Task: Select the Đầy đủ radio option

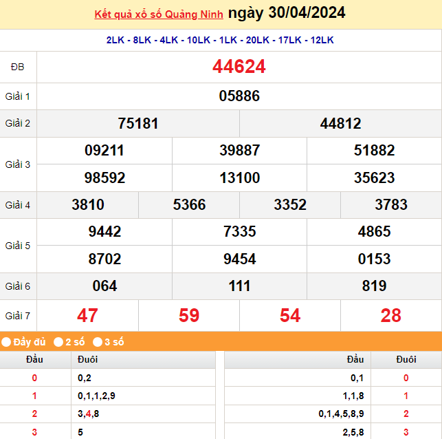Action: (6, 342)
